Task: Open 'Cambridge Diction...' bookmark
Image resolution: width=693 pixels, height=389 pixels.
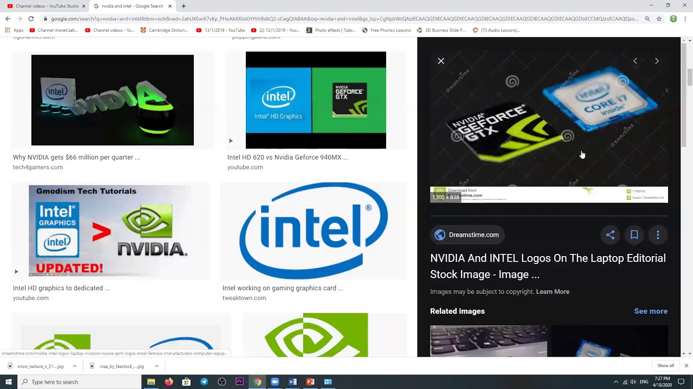Action: point(164,30)
